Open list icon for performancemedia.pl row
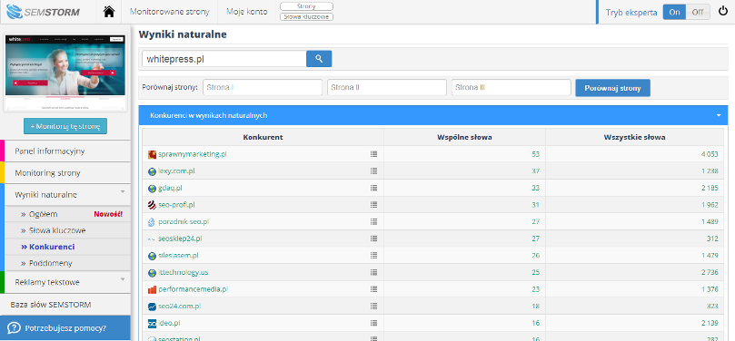This screenshot has height=341, width=735. pyautogui.click(x=373, y=289)
